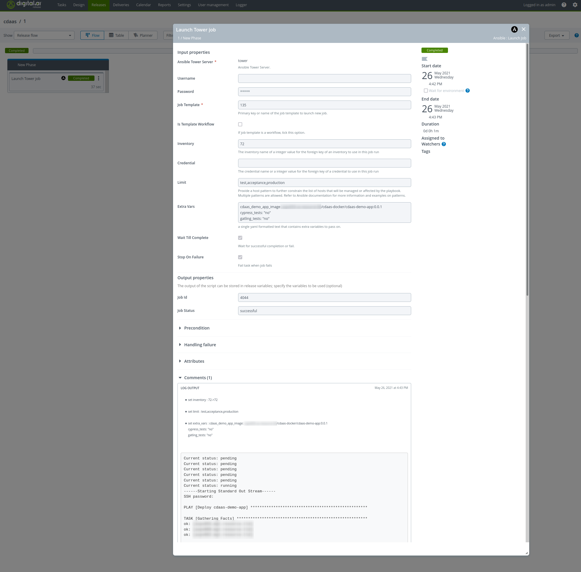581x572 pixels.
Task: Click the task flag icon under Completed
Action: click(424, 59)
